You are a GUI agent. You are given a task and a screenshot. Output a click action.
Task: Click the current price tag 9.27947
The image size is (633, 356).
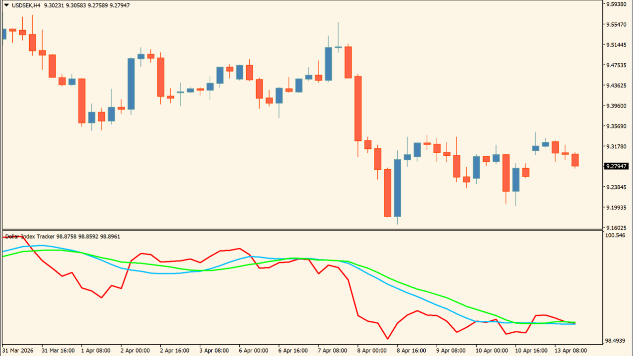pyautogui.click(x=615, y=166)
